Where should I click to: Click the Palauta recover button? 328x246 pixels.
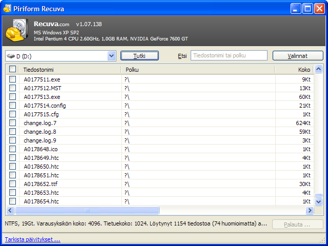[297, 224]
